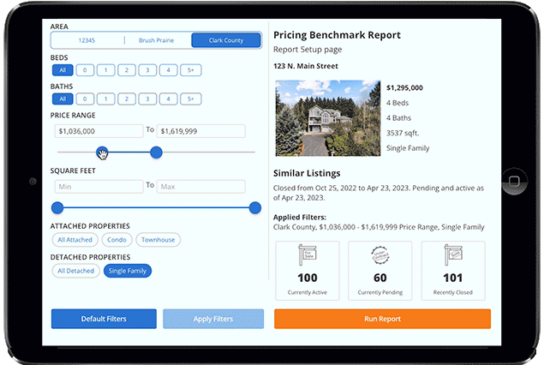This screenshot has width=544, height=365.
Task: Toggle the Single Family property filter
Action: [127, 271]
